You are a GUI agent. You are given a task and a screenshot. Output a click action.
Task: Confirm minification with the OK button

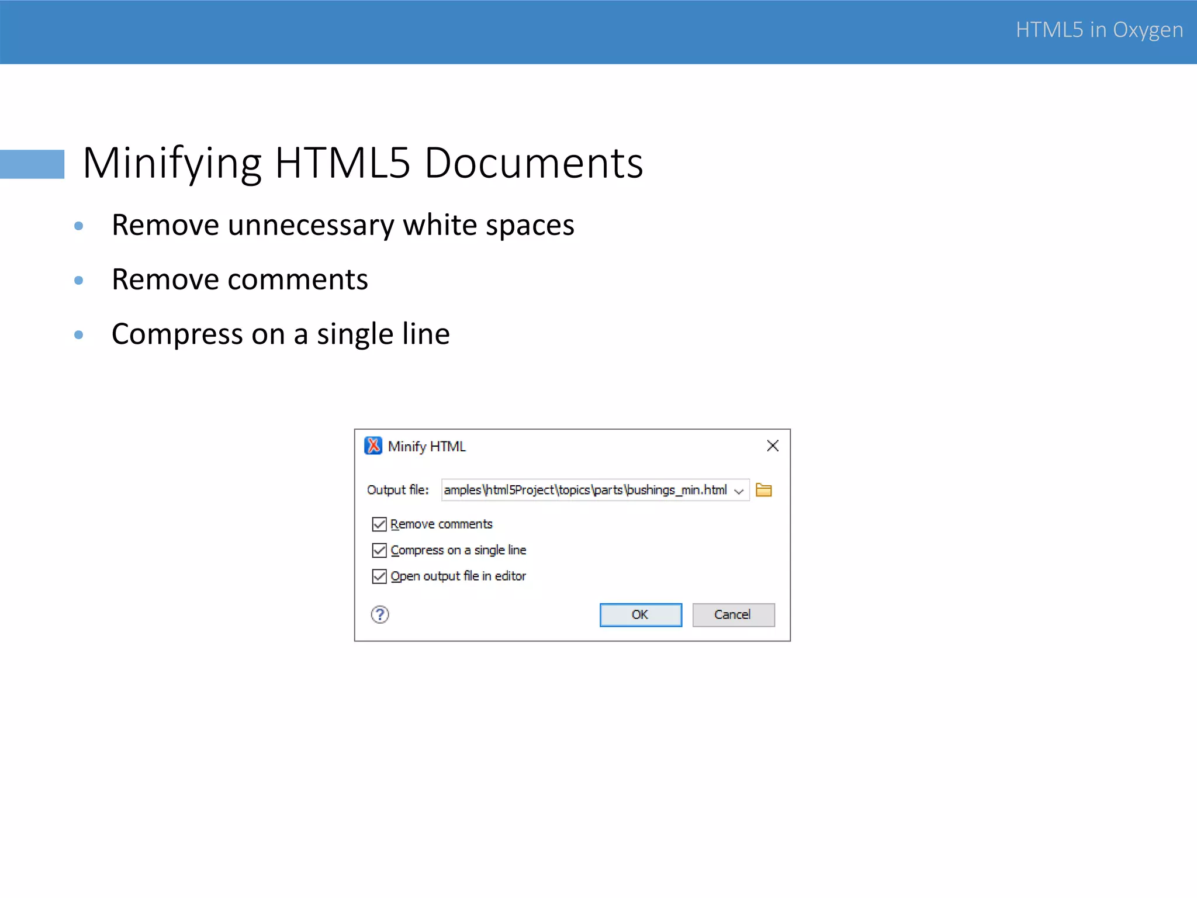pyautogui.click(x=641, y=615)
